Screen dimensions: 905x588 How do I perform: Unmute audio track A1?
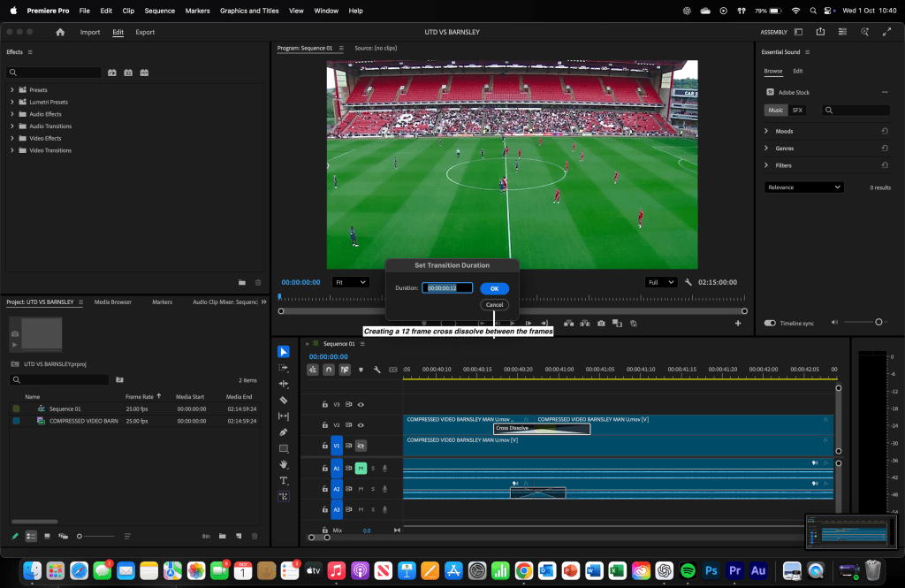click(361, 468)
